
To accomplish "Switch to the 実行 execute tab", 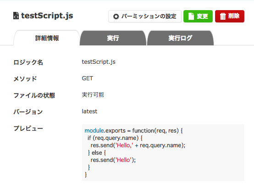I will [113, 38].
